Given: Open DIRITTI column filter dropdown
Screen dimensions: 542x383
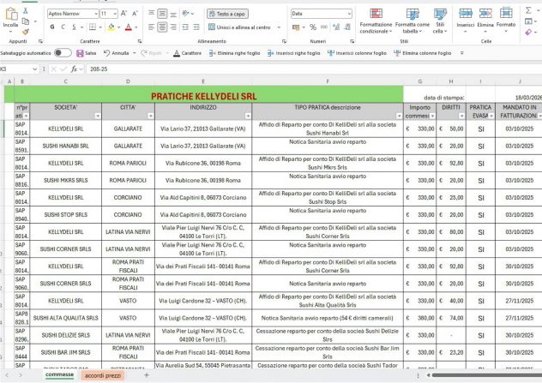Looking at the screenshot, I should click(461, 116).
